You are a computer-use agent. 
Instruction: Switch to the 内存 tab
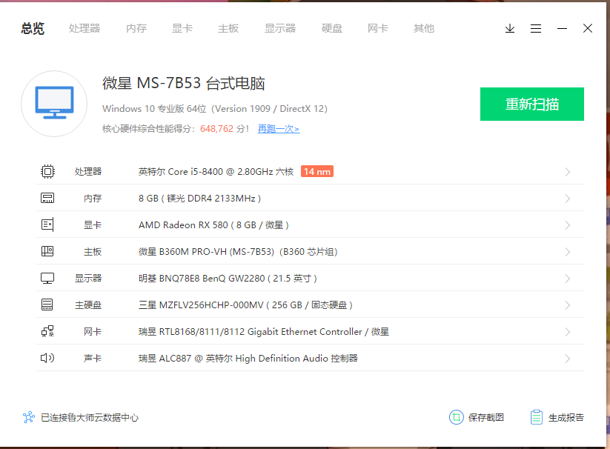point(136,28)
